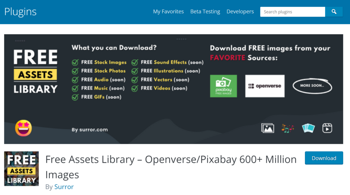Click the teal stacked photos icon

point(308,128)
